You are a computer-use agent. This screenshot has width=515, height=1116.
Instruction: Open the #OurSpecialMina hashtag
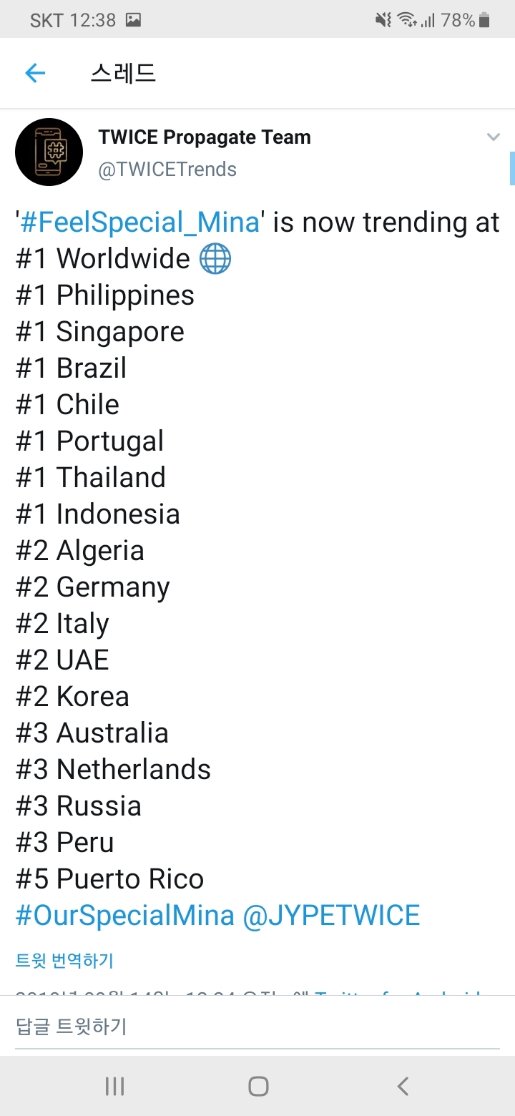tap(125, 916)
